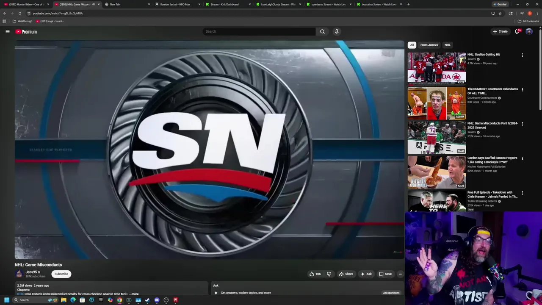Image resolution: width=542 pixels, height=305 pixels.
Task: Save the video to playlist
Action: (x=385, y=274)
